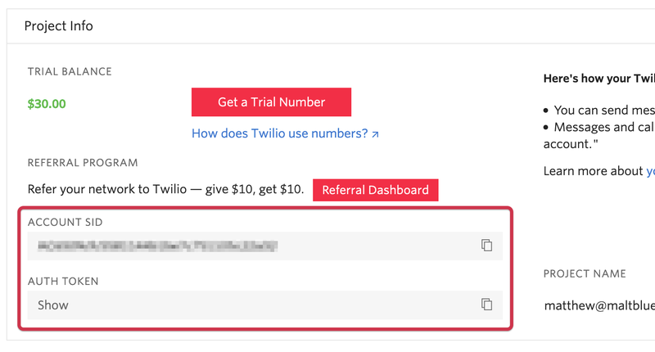Screen dimensions: 655x352
Task: Click the REFERRAL PROGRAM label
Action: (83, 163)
